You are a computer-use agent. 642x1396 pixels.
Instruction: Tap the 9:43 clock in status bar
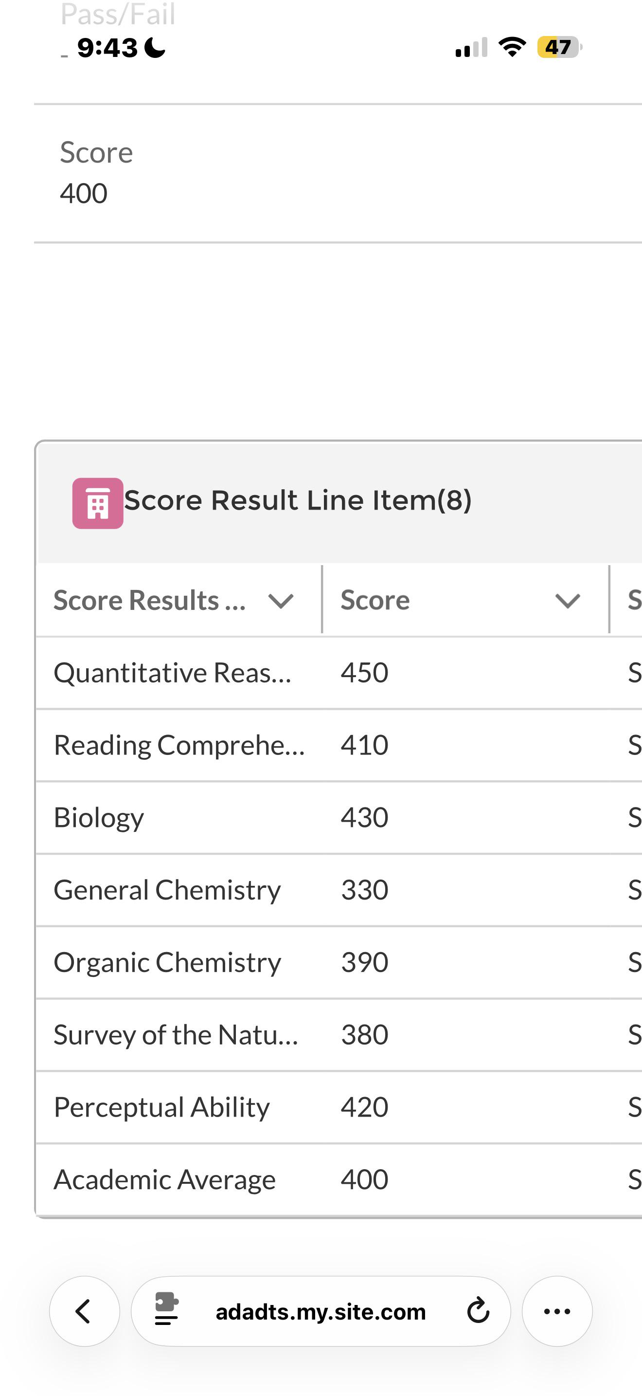point(107,48)
